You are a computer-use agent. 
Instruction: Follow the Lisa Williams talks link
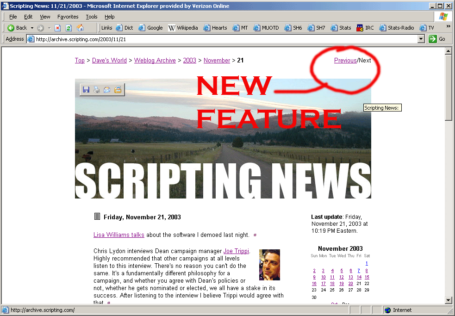coord(118,235)
